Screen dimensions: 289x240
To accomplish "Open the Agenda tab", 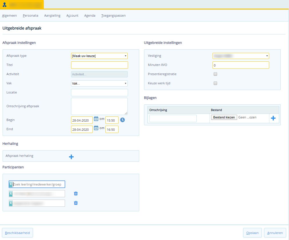I will (x=90, y=15).
